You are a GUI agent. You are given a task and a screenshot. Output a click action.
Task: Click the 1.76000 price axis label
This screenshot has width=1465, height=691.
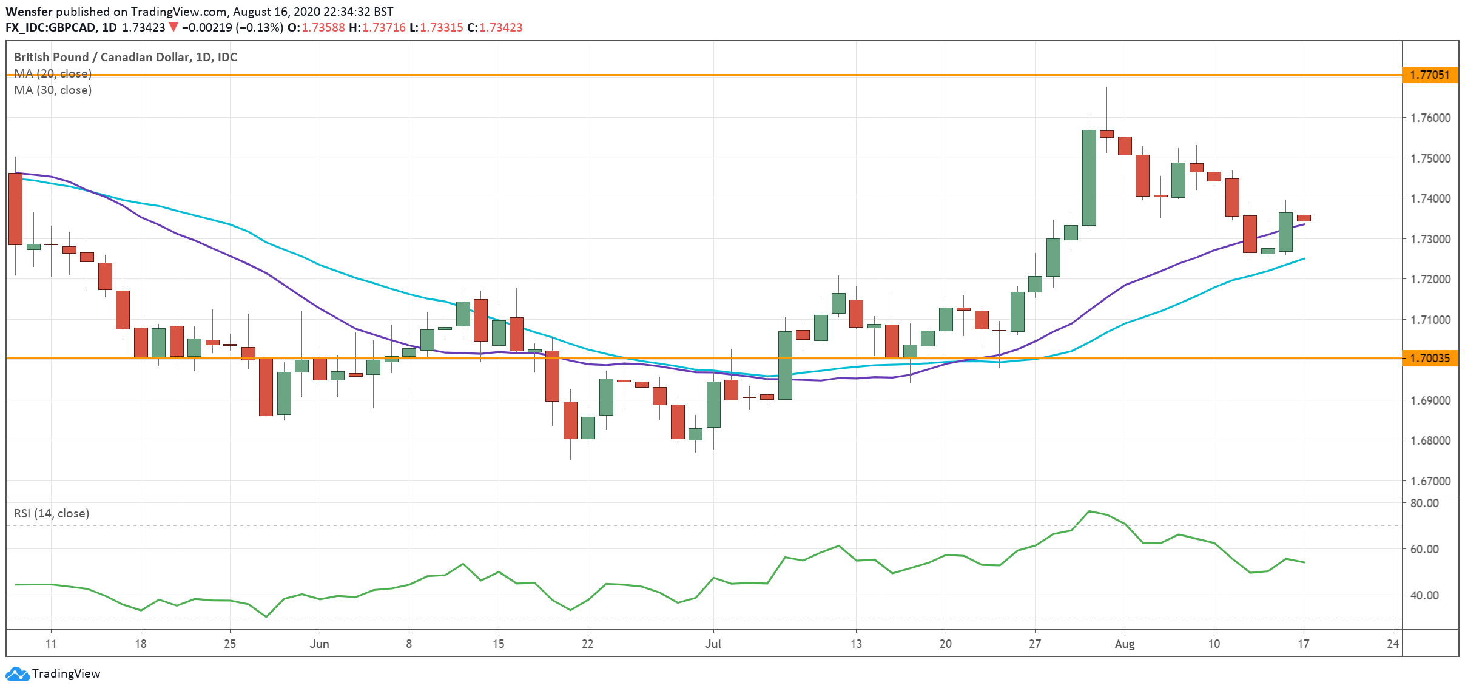pyautogui.click(x=1430, y=118)
